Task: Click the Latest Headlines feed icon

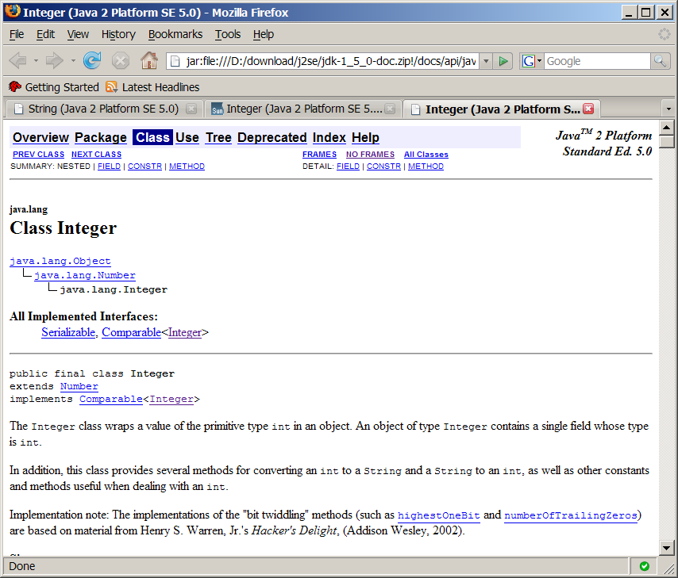Action: coord(112,87)
